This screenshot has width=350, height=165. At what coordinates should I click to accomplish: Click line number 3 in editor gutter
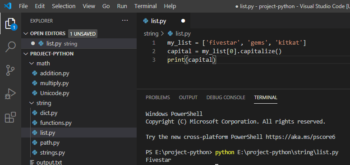click(x=154, y=60)
